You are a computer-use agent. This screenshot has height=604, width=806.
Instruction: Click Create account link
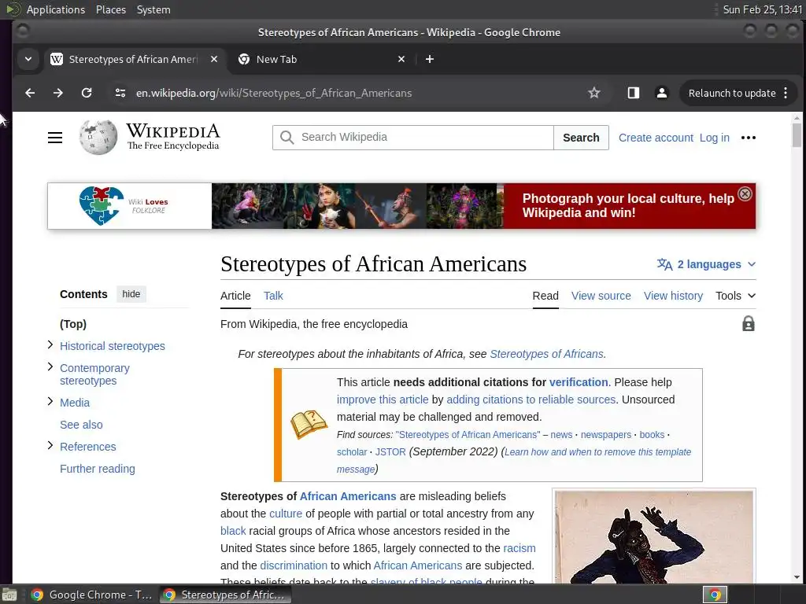pyautogui.click(x=656, y=138)
